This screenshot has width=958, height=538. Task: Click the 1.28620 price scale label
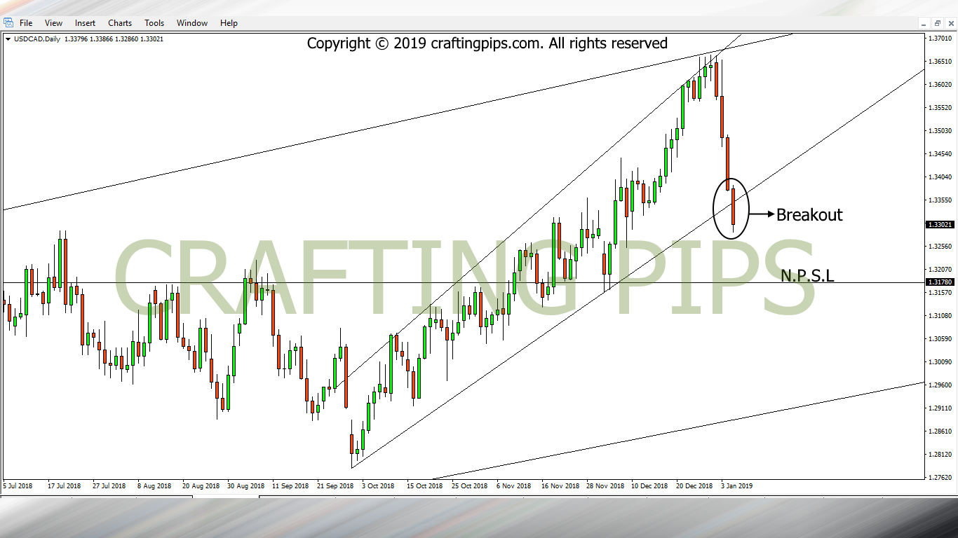coord(938,432)
